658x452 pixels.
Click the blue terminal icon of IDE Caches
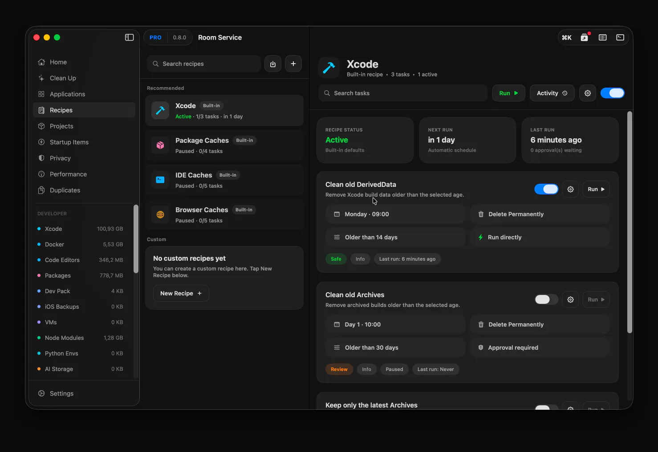(160, 180)
